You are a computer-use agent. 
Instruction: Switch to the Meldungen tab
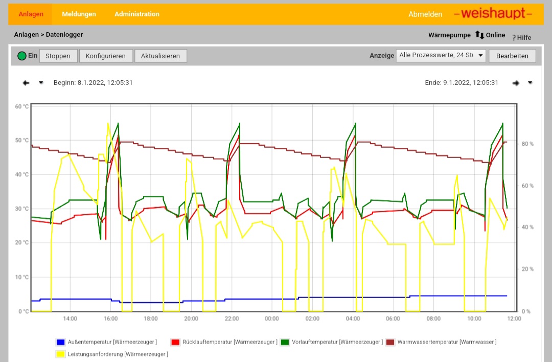click(x=79, y=14)
